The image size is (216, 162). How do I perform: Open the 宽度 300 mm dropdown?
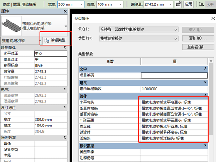81,4
